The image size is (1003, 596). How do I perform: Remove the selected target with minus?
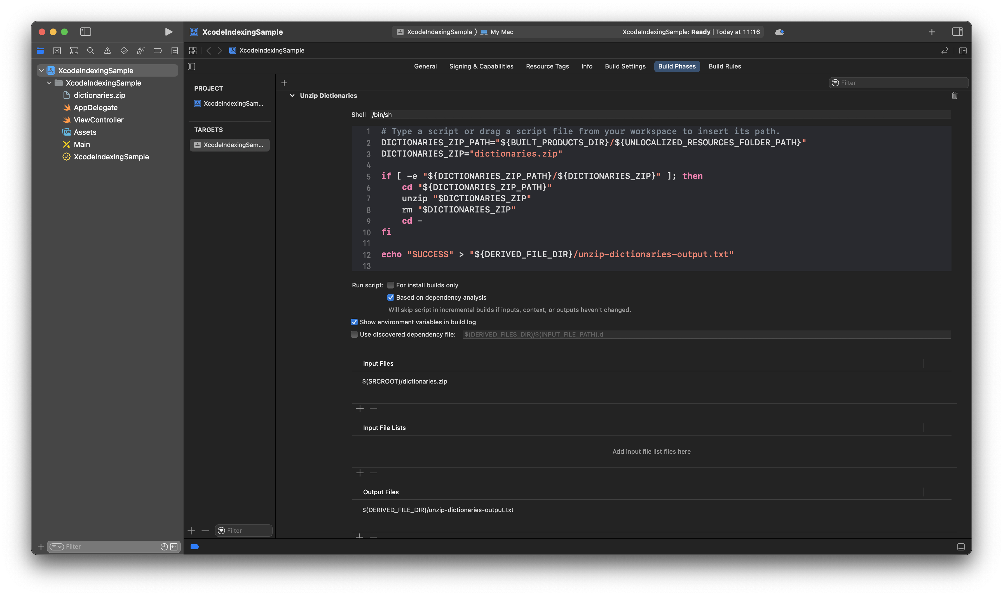205,531
